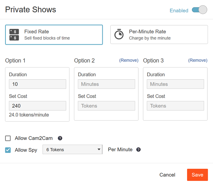
Task: Remove Option 2 via its Remove link
Action: pos(129,60)
